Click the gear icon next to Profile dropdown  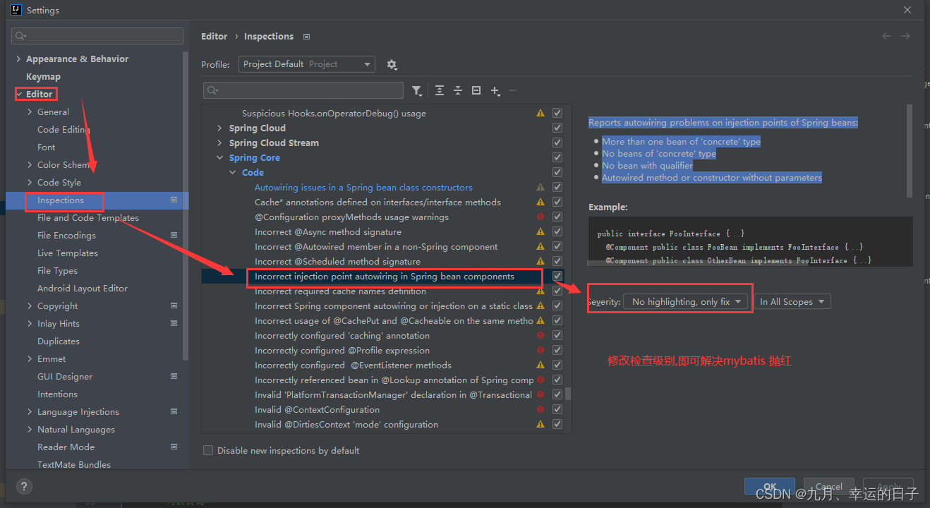coord(392,64)
